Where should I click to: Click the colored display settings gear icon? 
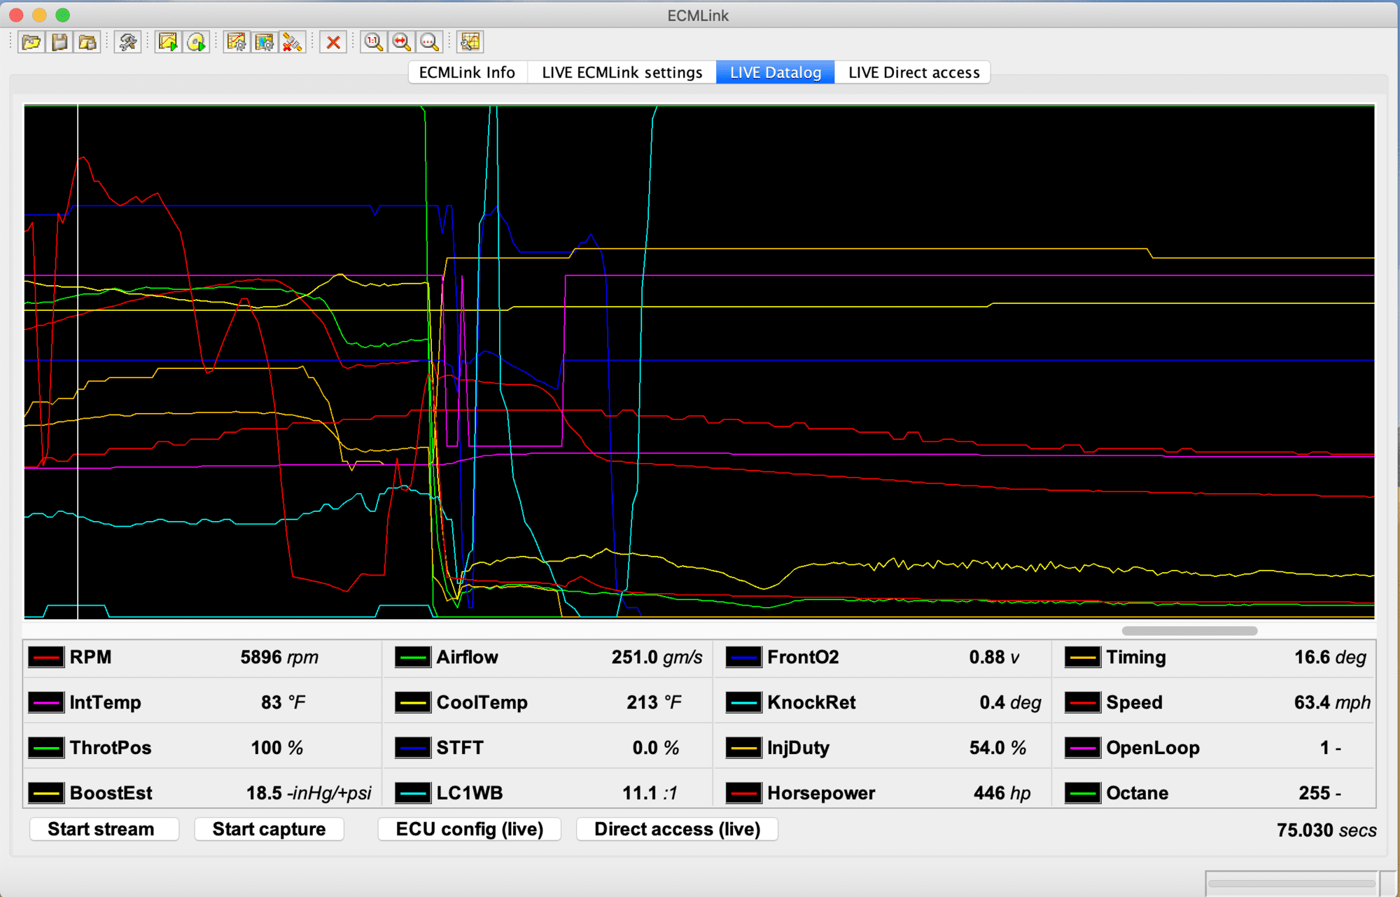point(265,43)
